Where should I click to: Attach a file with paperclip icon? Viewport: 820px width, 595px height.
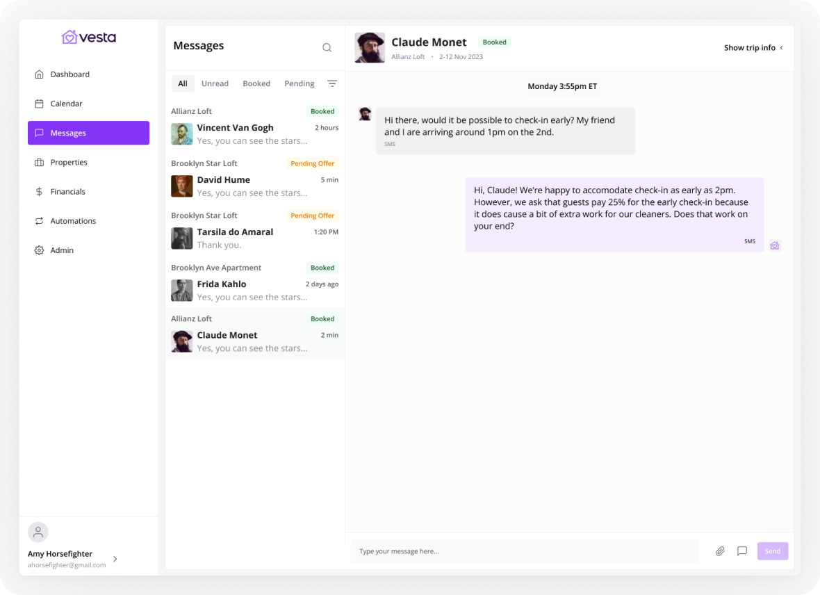720,551
